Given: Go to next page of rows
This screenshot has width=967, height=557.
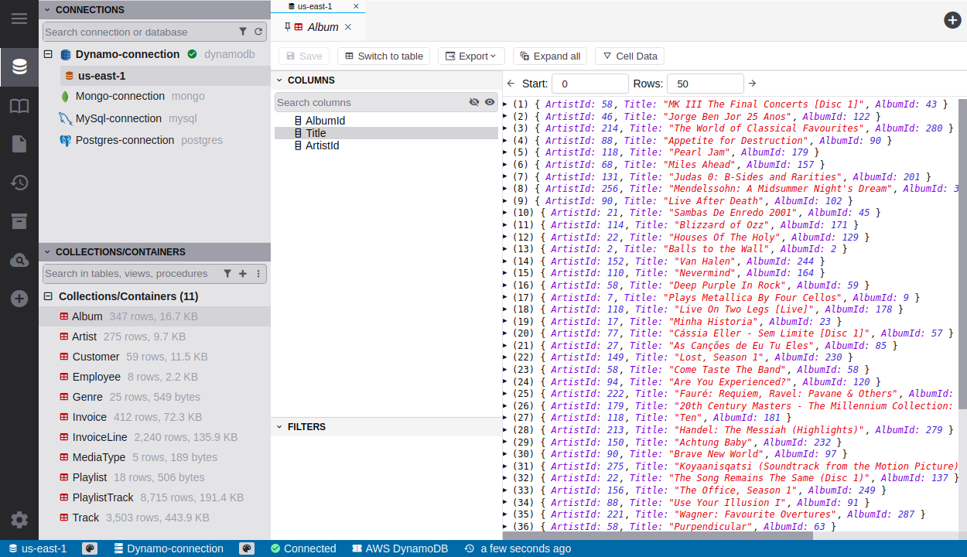Looking at the screenshot, I should (752, 84).
